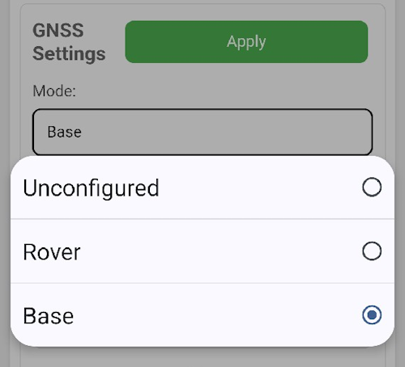Choose the Base entry text in popup

pyautogui.click(x=49, y=316)
